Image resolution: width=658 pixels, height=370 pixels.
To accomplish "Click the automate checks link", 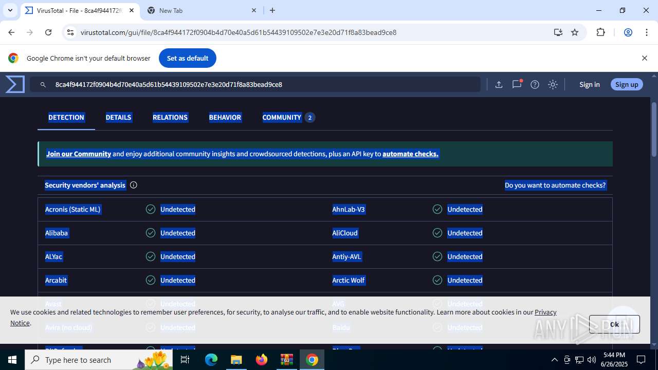I will (x=410, y=154).
